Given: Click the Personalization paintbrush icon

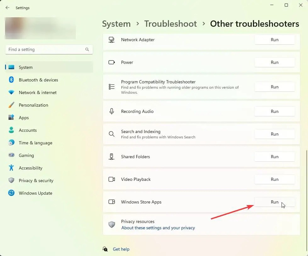Looking at the screenshot, I should pyautogui.click(x=11, y=105).
